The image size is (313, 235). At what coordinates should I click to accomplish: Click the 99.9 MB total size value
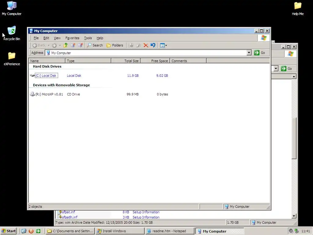pyautogui.click(x=133, y=94)
